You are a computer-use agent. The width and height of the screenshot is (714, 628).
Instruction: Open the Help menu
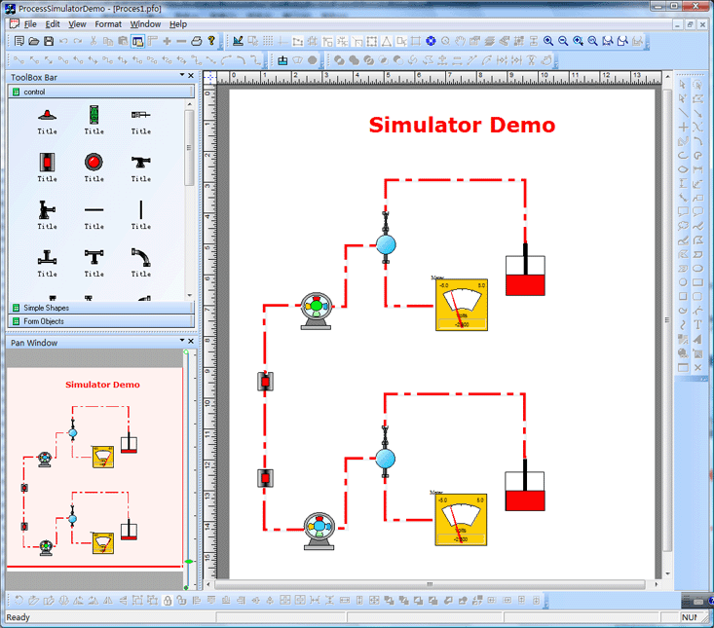pyautogui.click(x=178, y=24)
